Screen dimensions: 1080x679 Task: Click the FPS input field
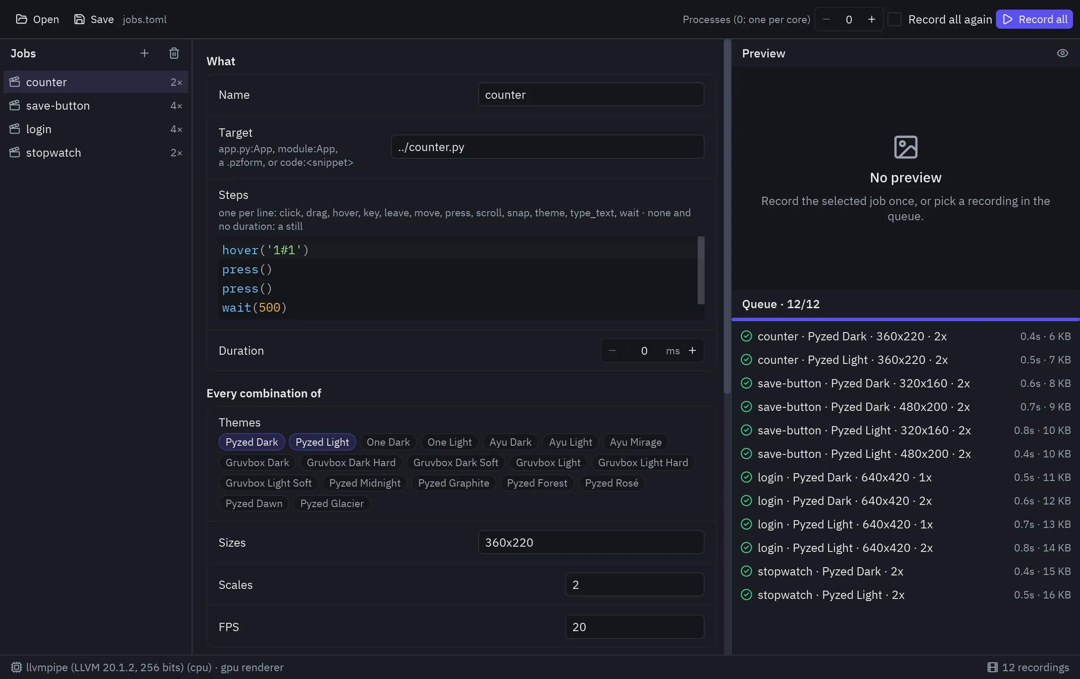[x=634, y=627]
